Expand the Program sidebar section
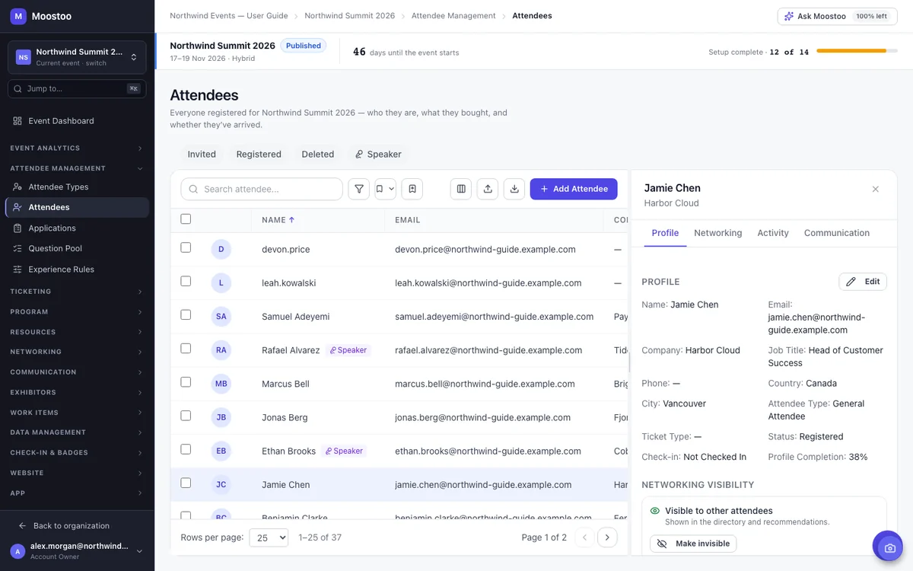The height and width of the screenshot is (571, 913). coord(77,312)
